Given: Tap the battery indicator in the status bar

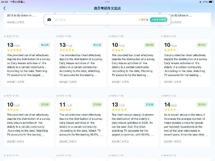Looking at the screenshot, I should click(210, 2).
